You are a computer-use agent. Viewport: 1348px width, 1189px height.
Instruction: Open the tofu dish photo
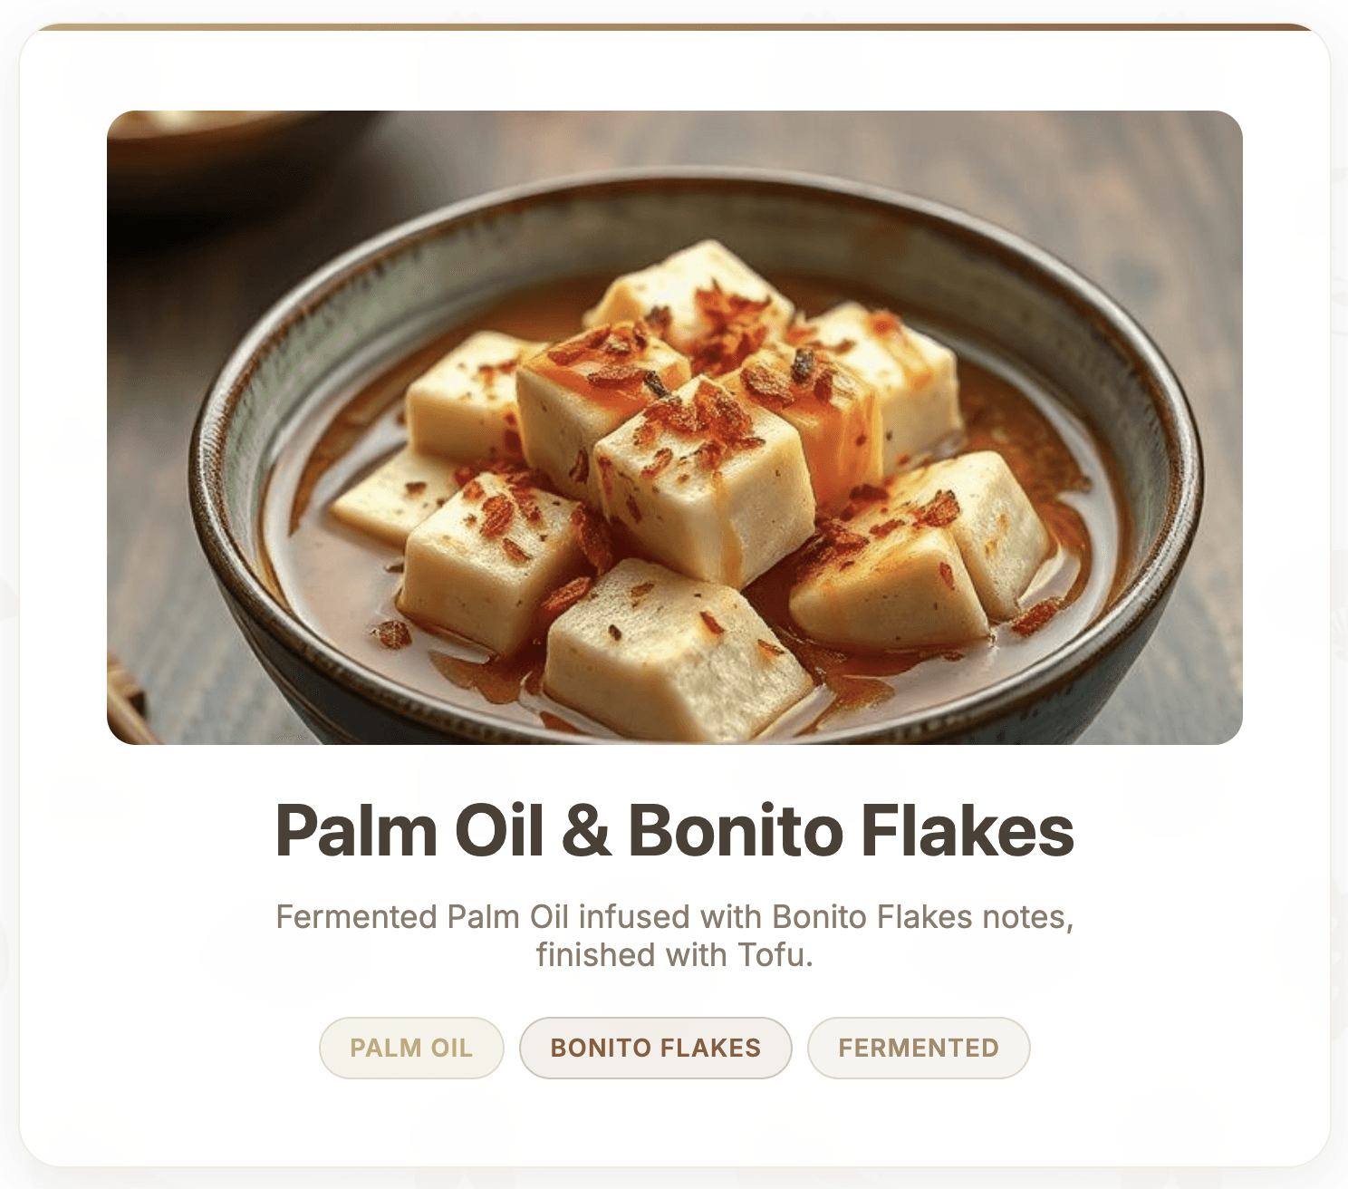(675, 428)
